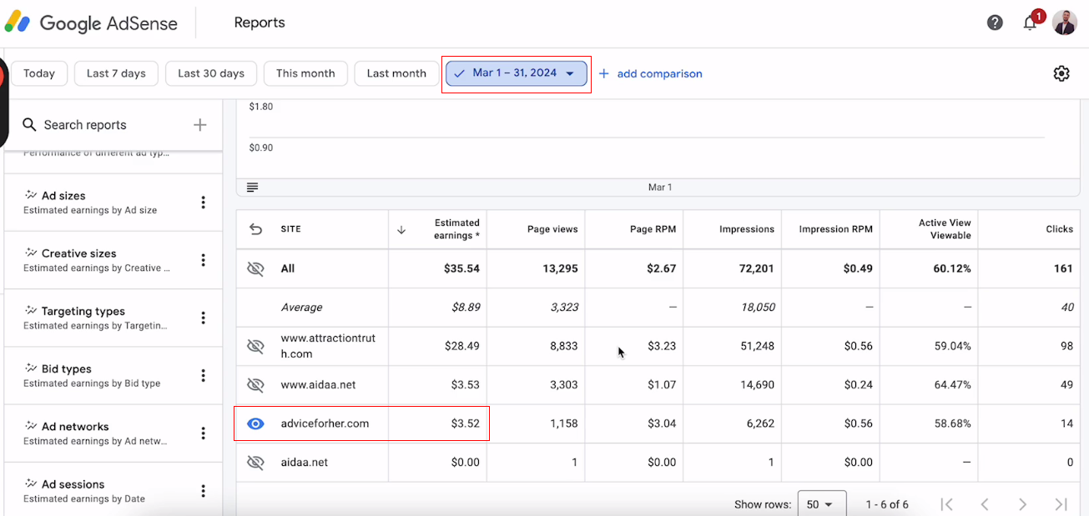Click the sort arrow beside Estimated earnings
1089x516 pixels.
(x=401, y=230)
